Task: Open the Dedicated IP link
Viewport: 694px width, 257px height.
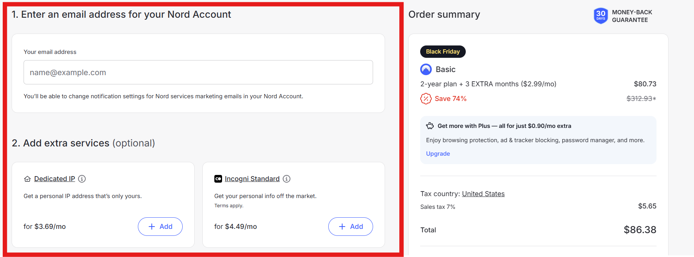Action: click(x=54, y=179)
